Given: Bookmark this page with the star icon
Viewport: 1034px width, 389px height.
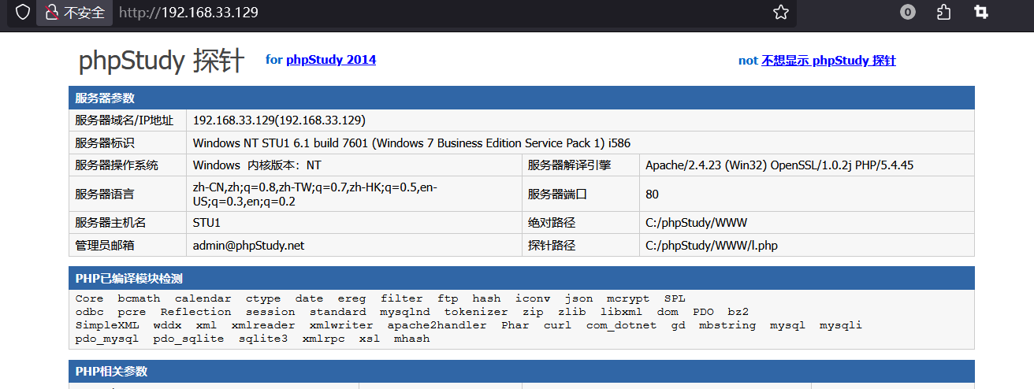Looking at the screenshot, I should (780, 13).
